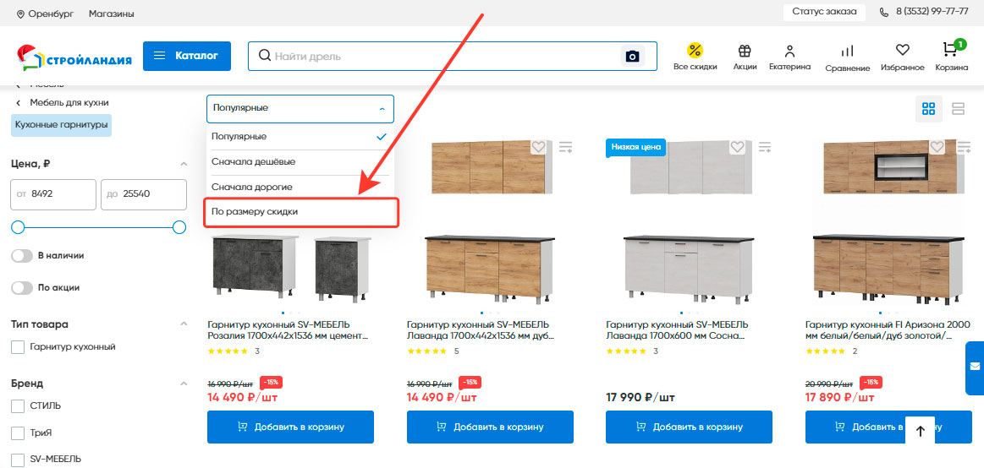Favorite the FI Аризона set

(937, 147)
